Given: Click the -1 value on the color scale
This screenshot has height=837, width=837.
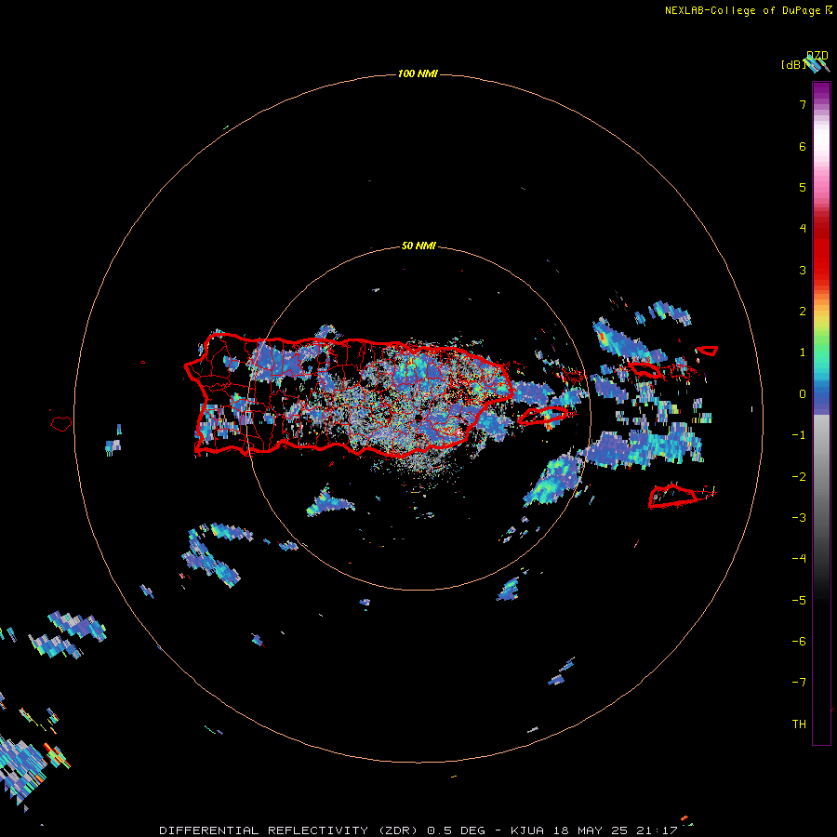Looking at the screenshot, I should 799,435.
